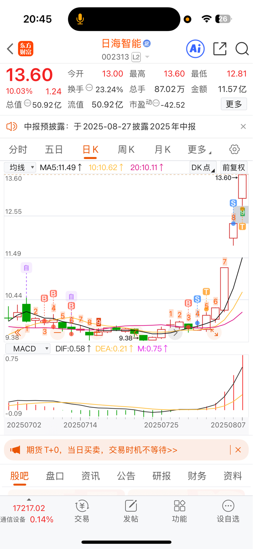The width and height of the screenshot is (253, 549).
Task: Switch to the 资讯 tab
Action: (x=90, y=476)
